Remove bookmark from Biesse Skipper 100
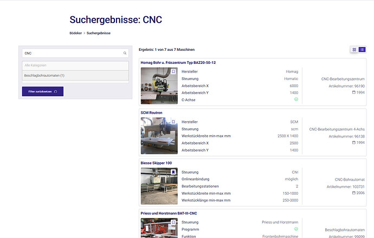 click(x=173, y=172)
